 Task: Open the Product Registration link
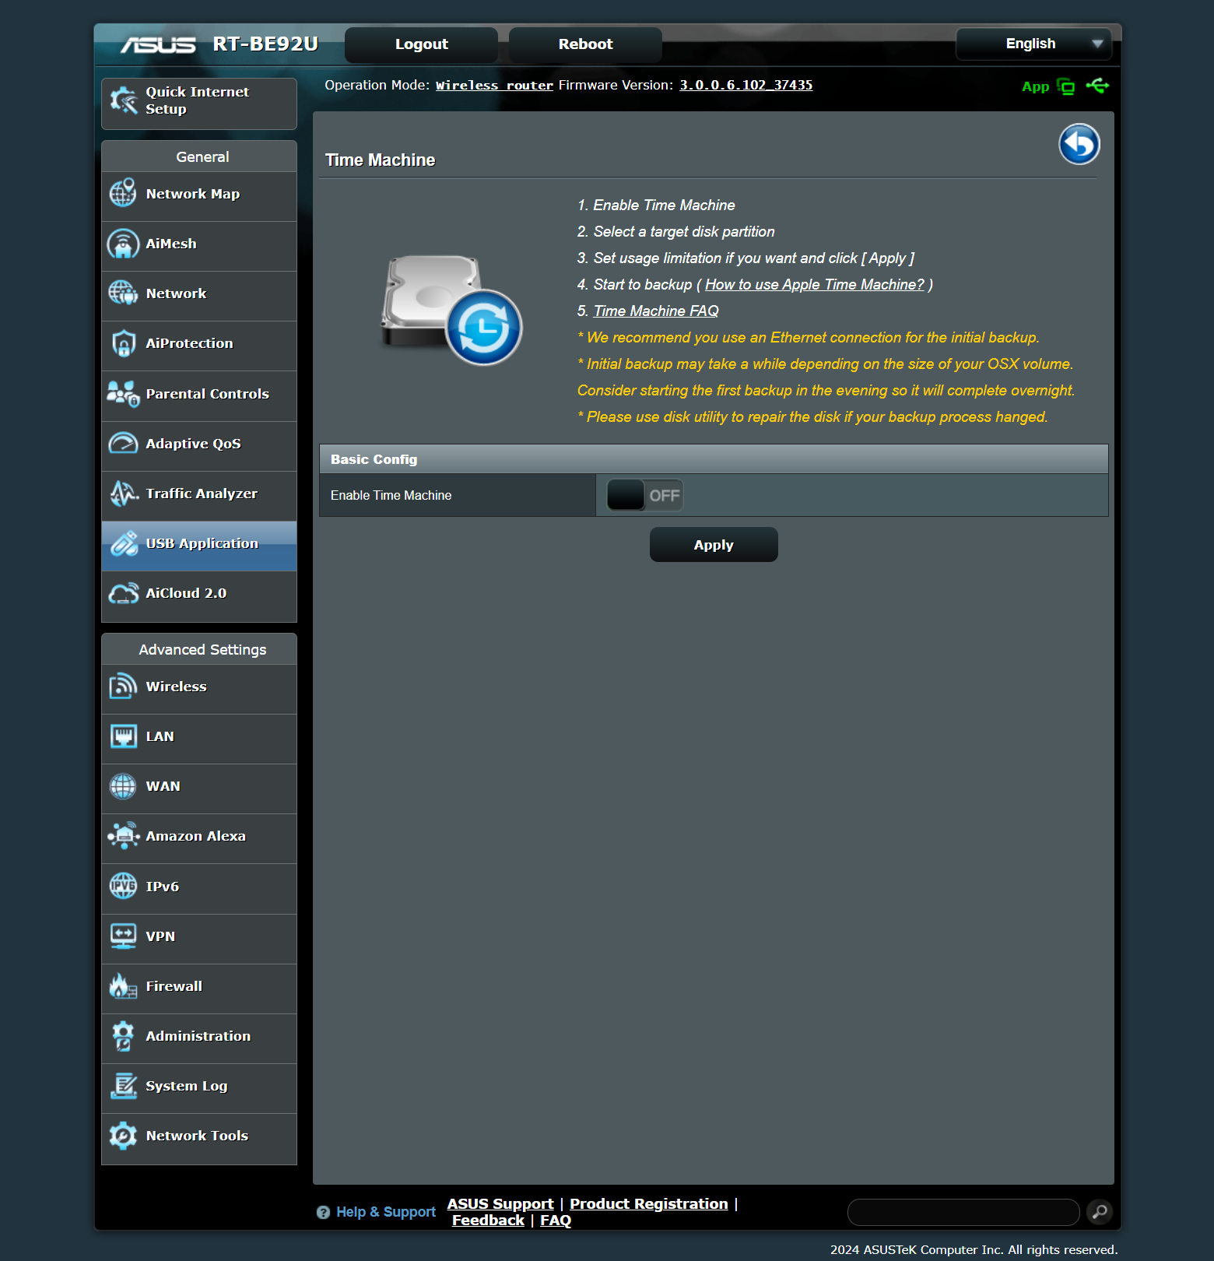[649, 1204]
